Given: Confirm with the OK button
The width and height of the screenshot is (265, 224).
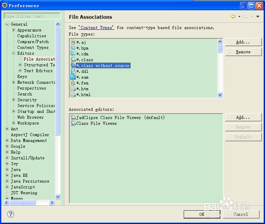Looking at the screenshot, I should coord(202,214).
